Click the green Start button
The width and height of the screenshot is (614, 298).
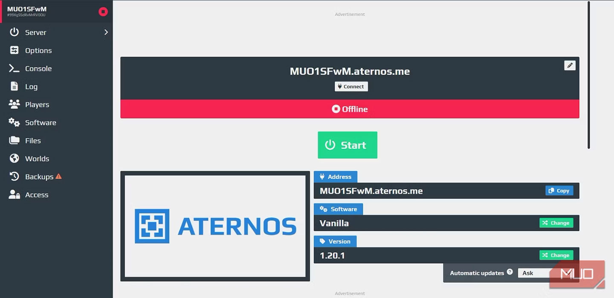coord(348,145)
